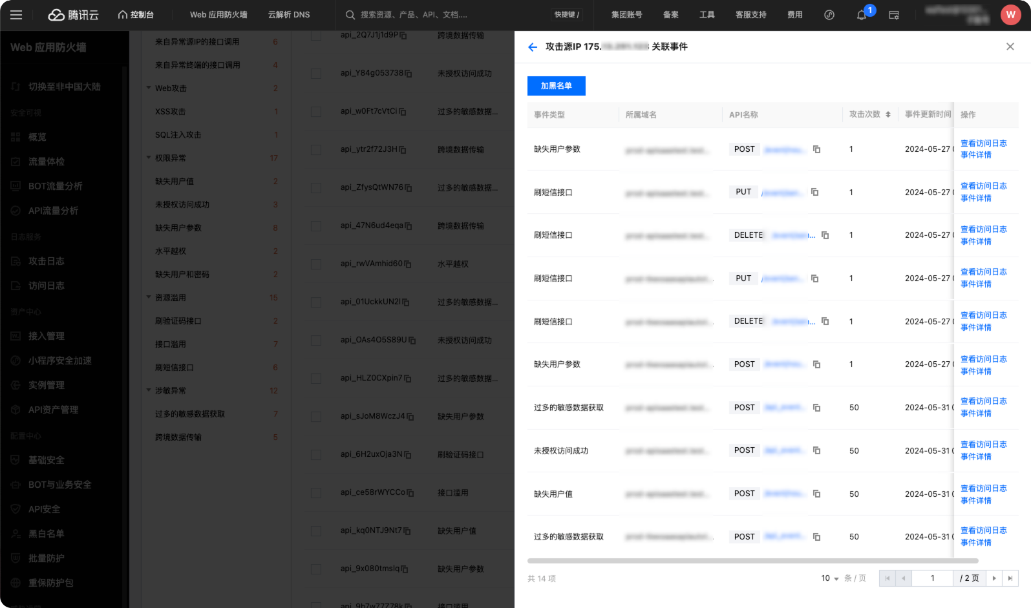Viewport: 1031px width, 608px height.
Task: Open the red W account avatar
Action: pos(1011,15)
